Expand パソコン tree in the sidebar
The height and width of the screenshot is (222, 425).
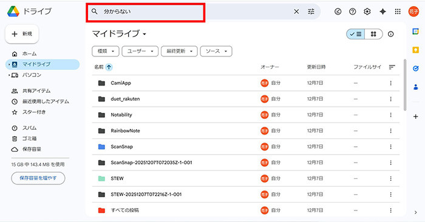click(x=9, y=75)
